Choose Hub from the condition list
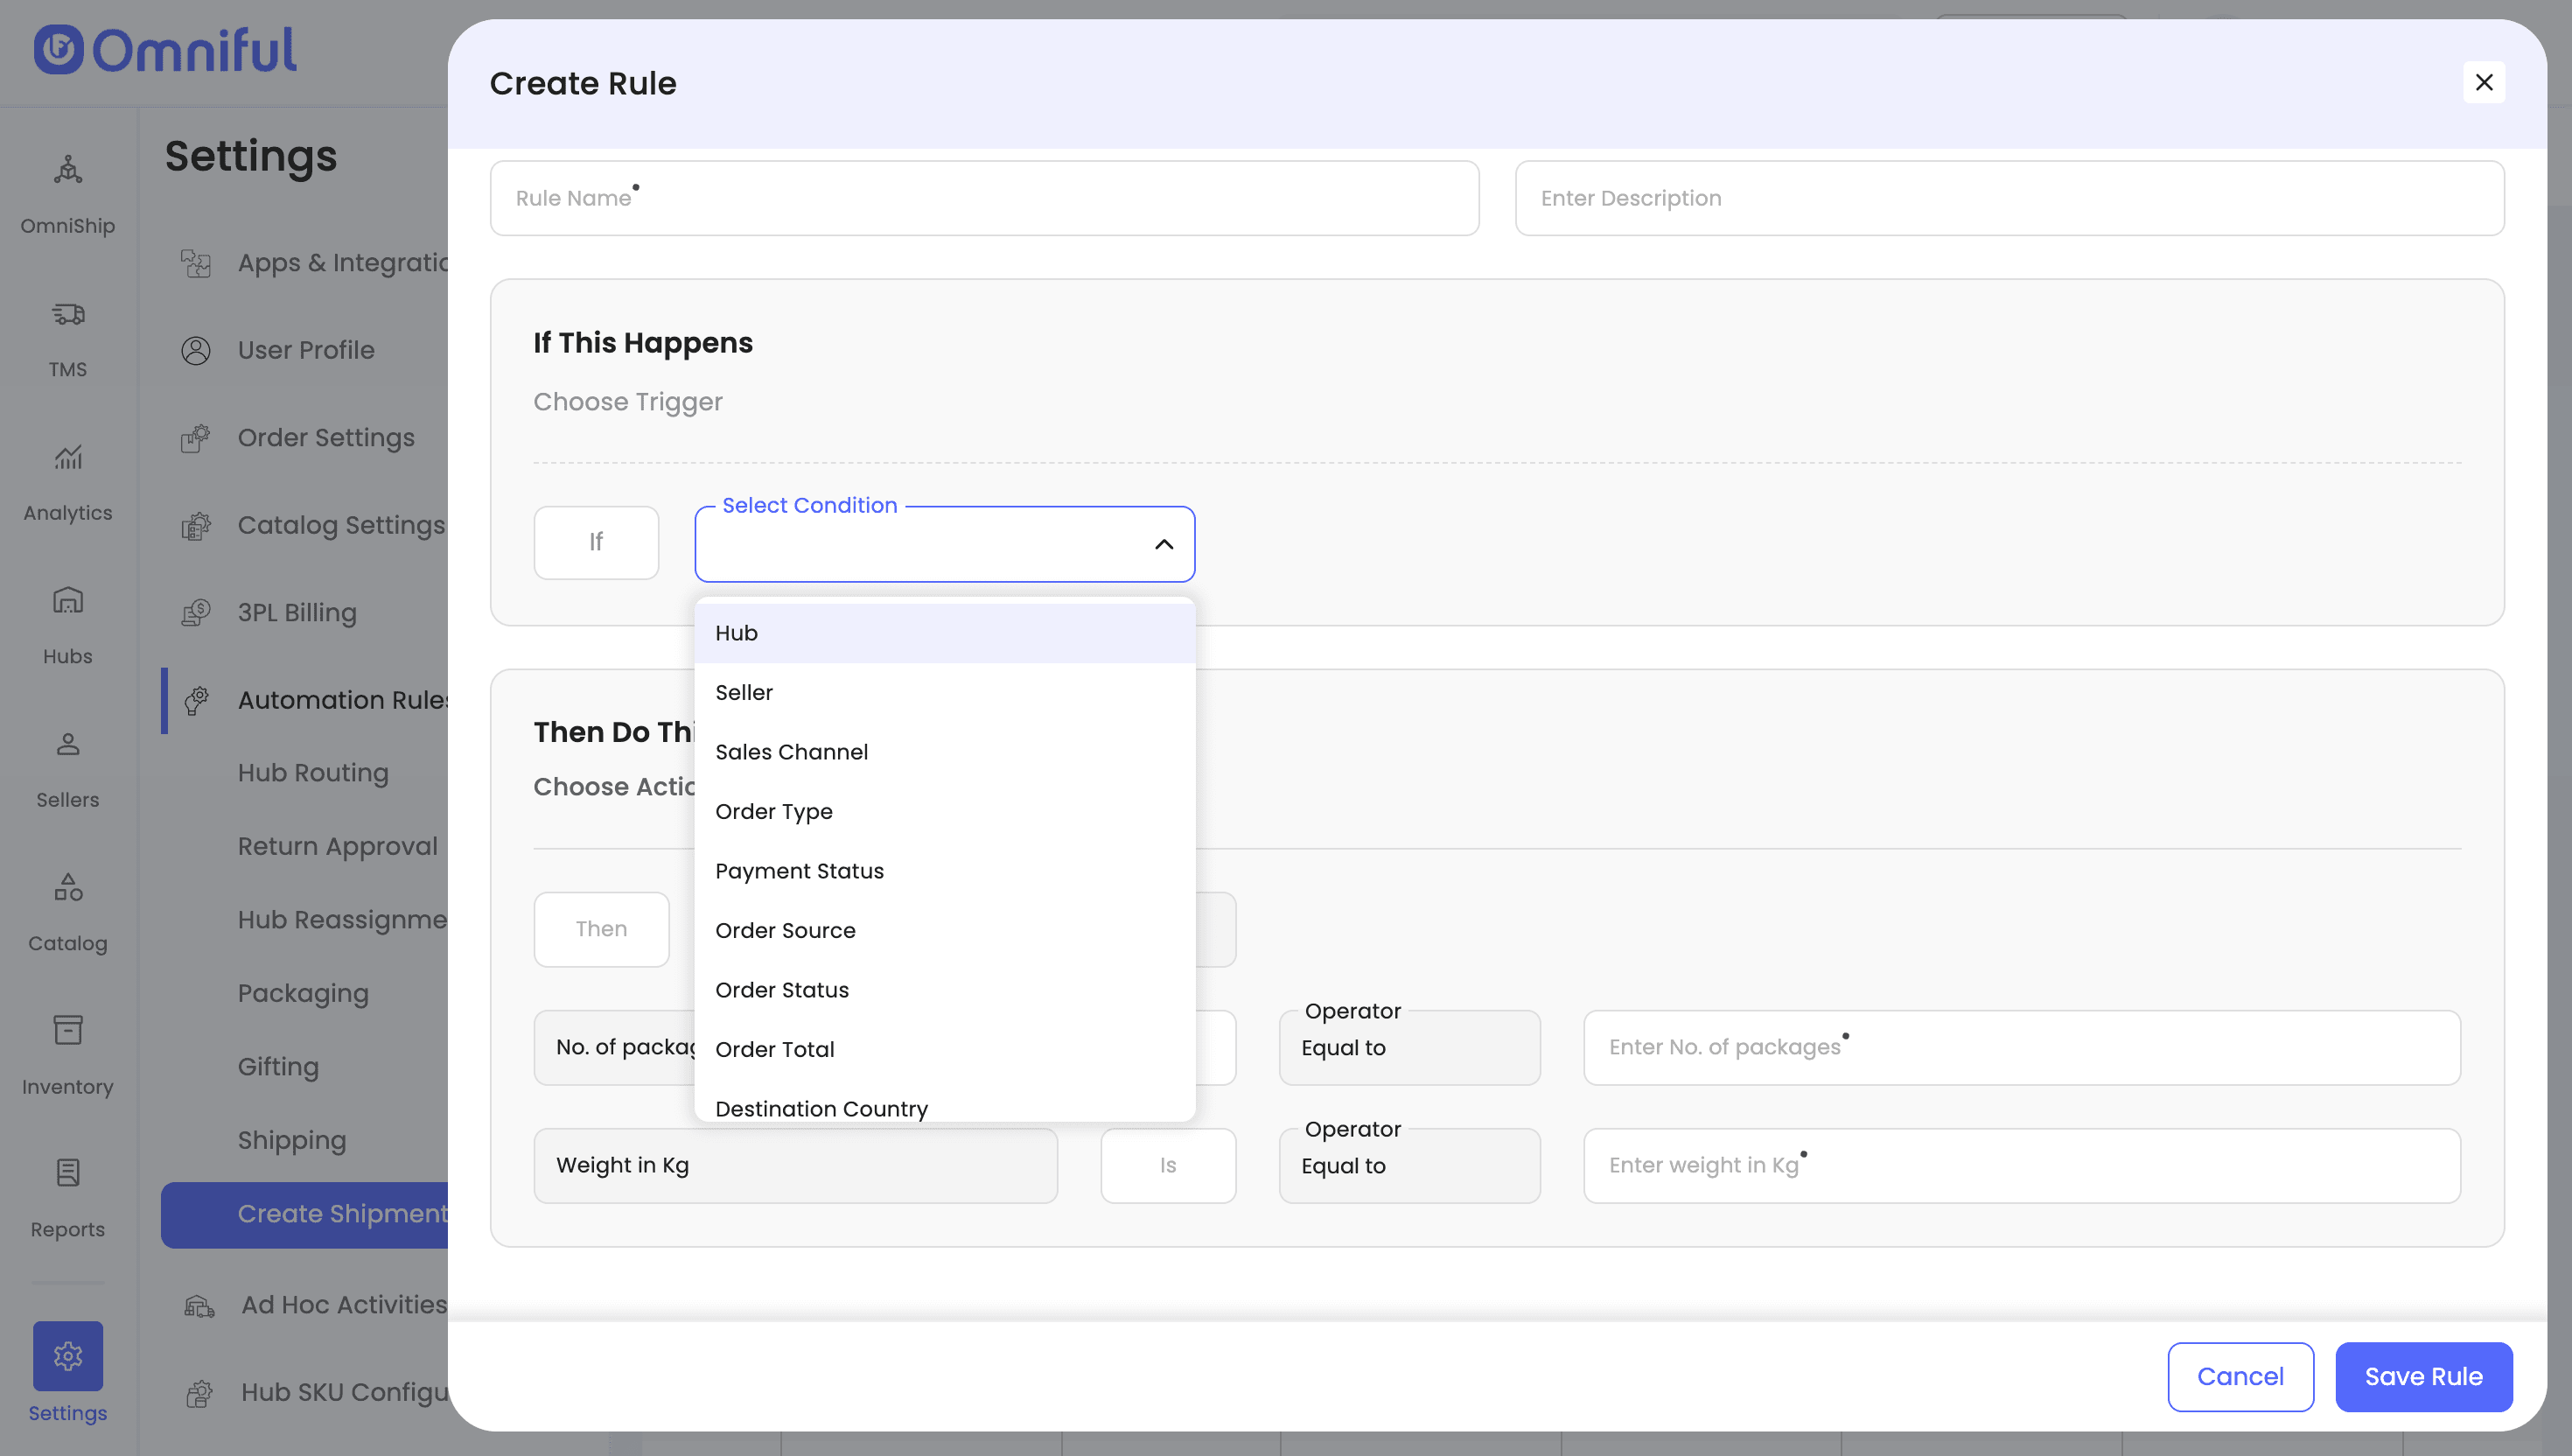Image resolution: width=2572 pixels, height=1456 pixels. click(944, 633)
